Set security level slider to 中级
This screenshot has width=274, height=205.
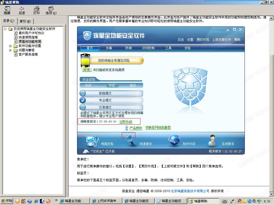(x=112, y=85)
